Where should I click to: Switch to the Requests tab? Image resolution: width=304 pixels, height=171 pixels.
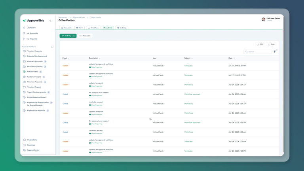tap(66, 28)
